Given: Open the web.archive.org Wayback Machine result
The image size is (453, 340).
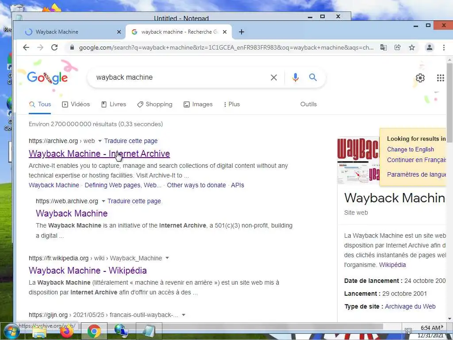Looking at the screenshot, I should [x=72, y=213].
